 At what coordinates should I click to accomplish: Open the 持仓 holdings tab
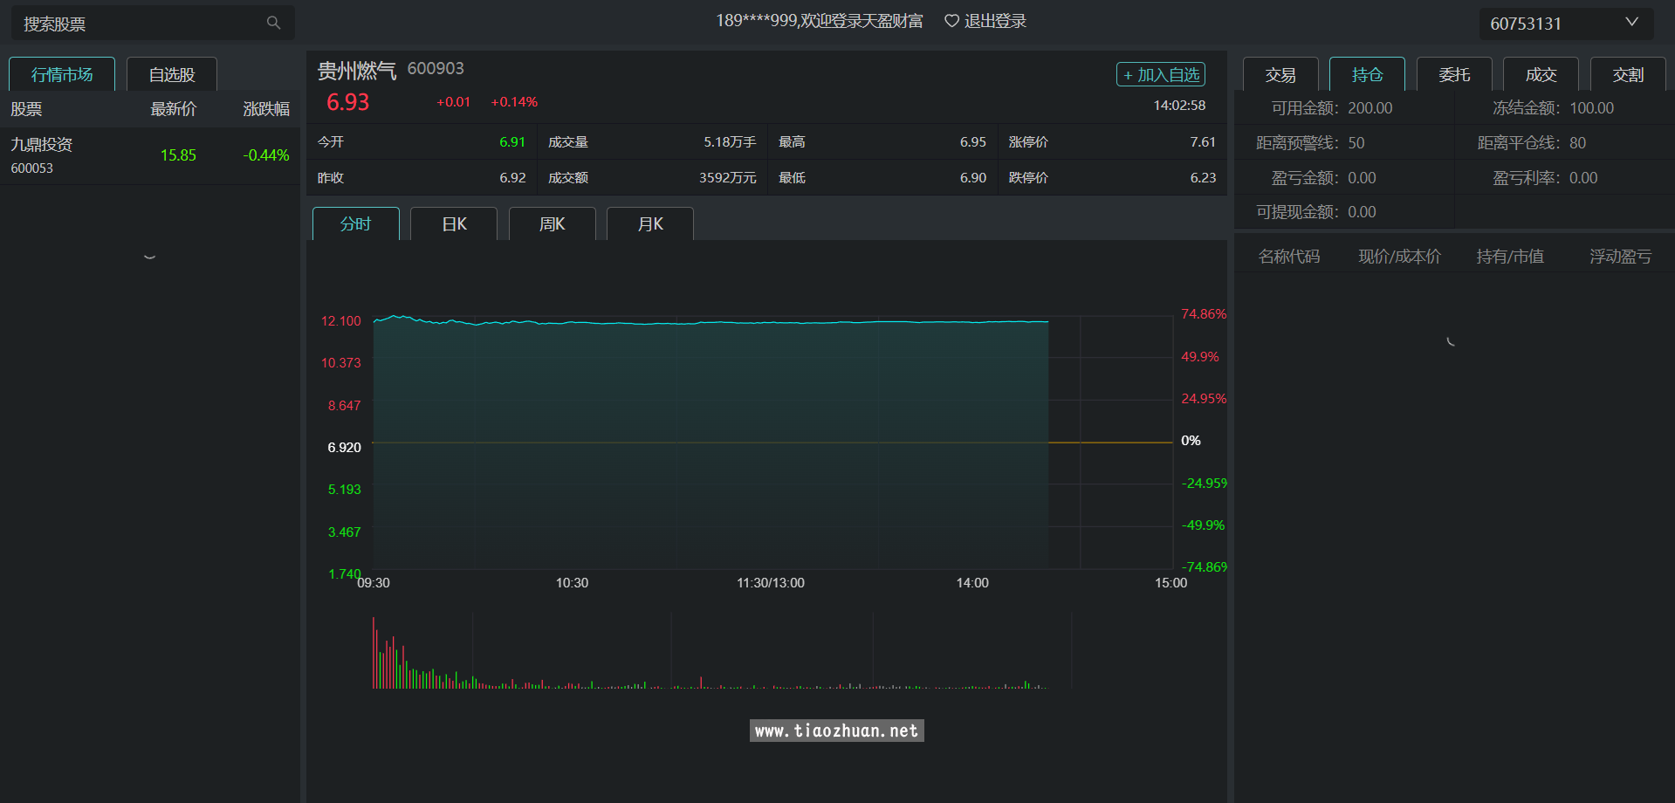tap(1367, 75)
